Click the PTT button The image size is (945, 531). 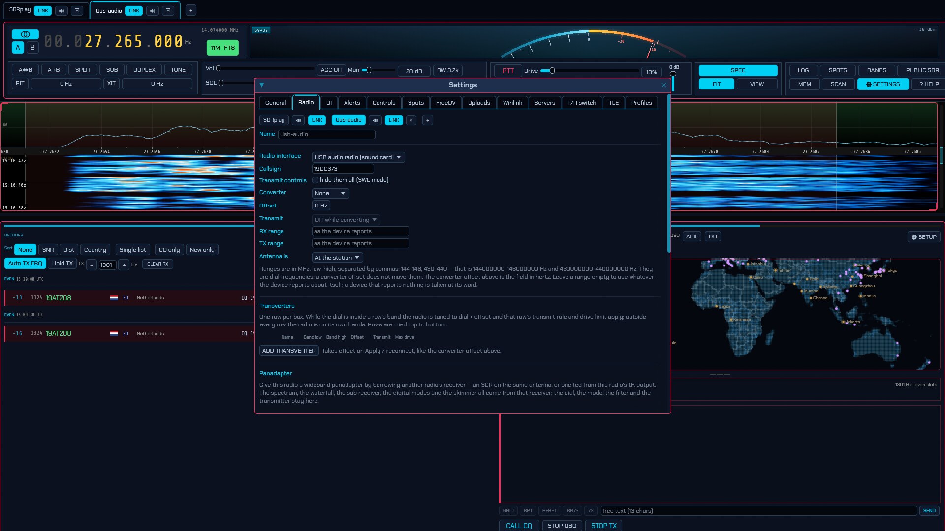click(508, 71)
